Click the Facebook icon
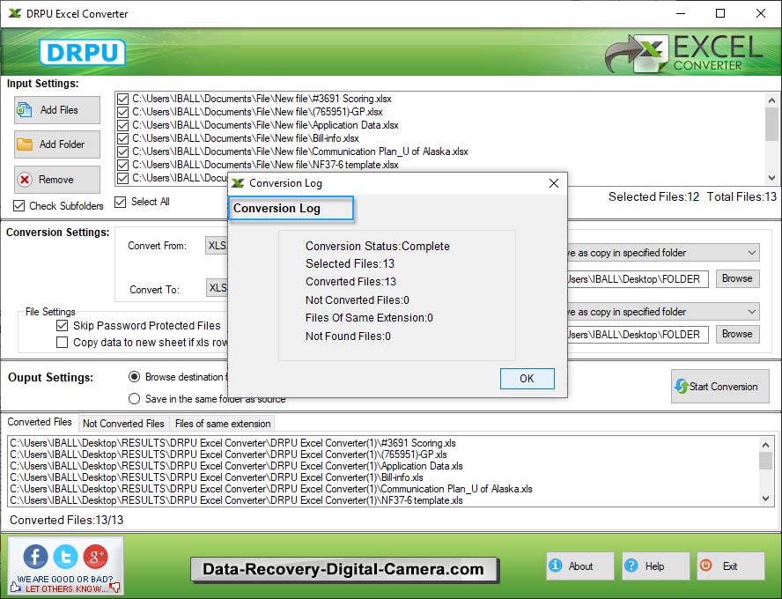 click(x=35, y=557)
